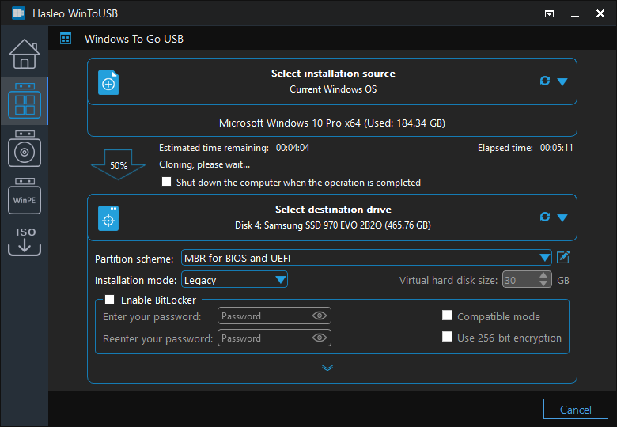Viewport: 617px width, 427px height.
Task: Decrease virtual hard disk size
Action: click(x=543, y=284)
